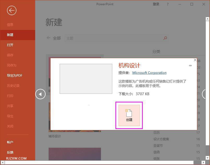Click the magnifying glass to search templates
This screenshot has height=165, width=210.
click(x=165, y=38)
